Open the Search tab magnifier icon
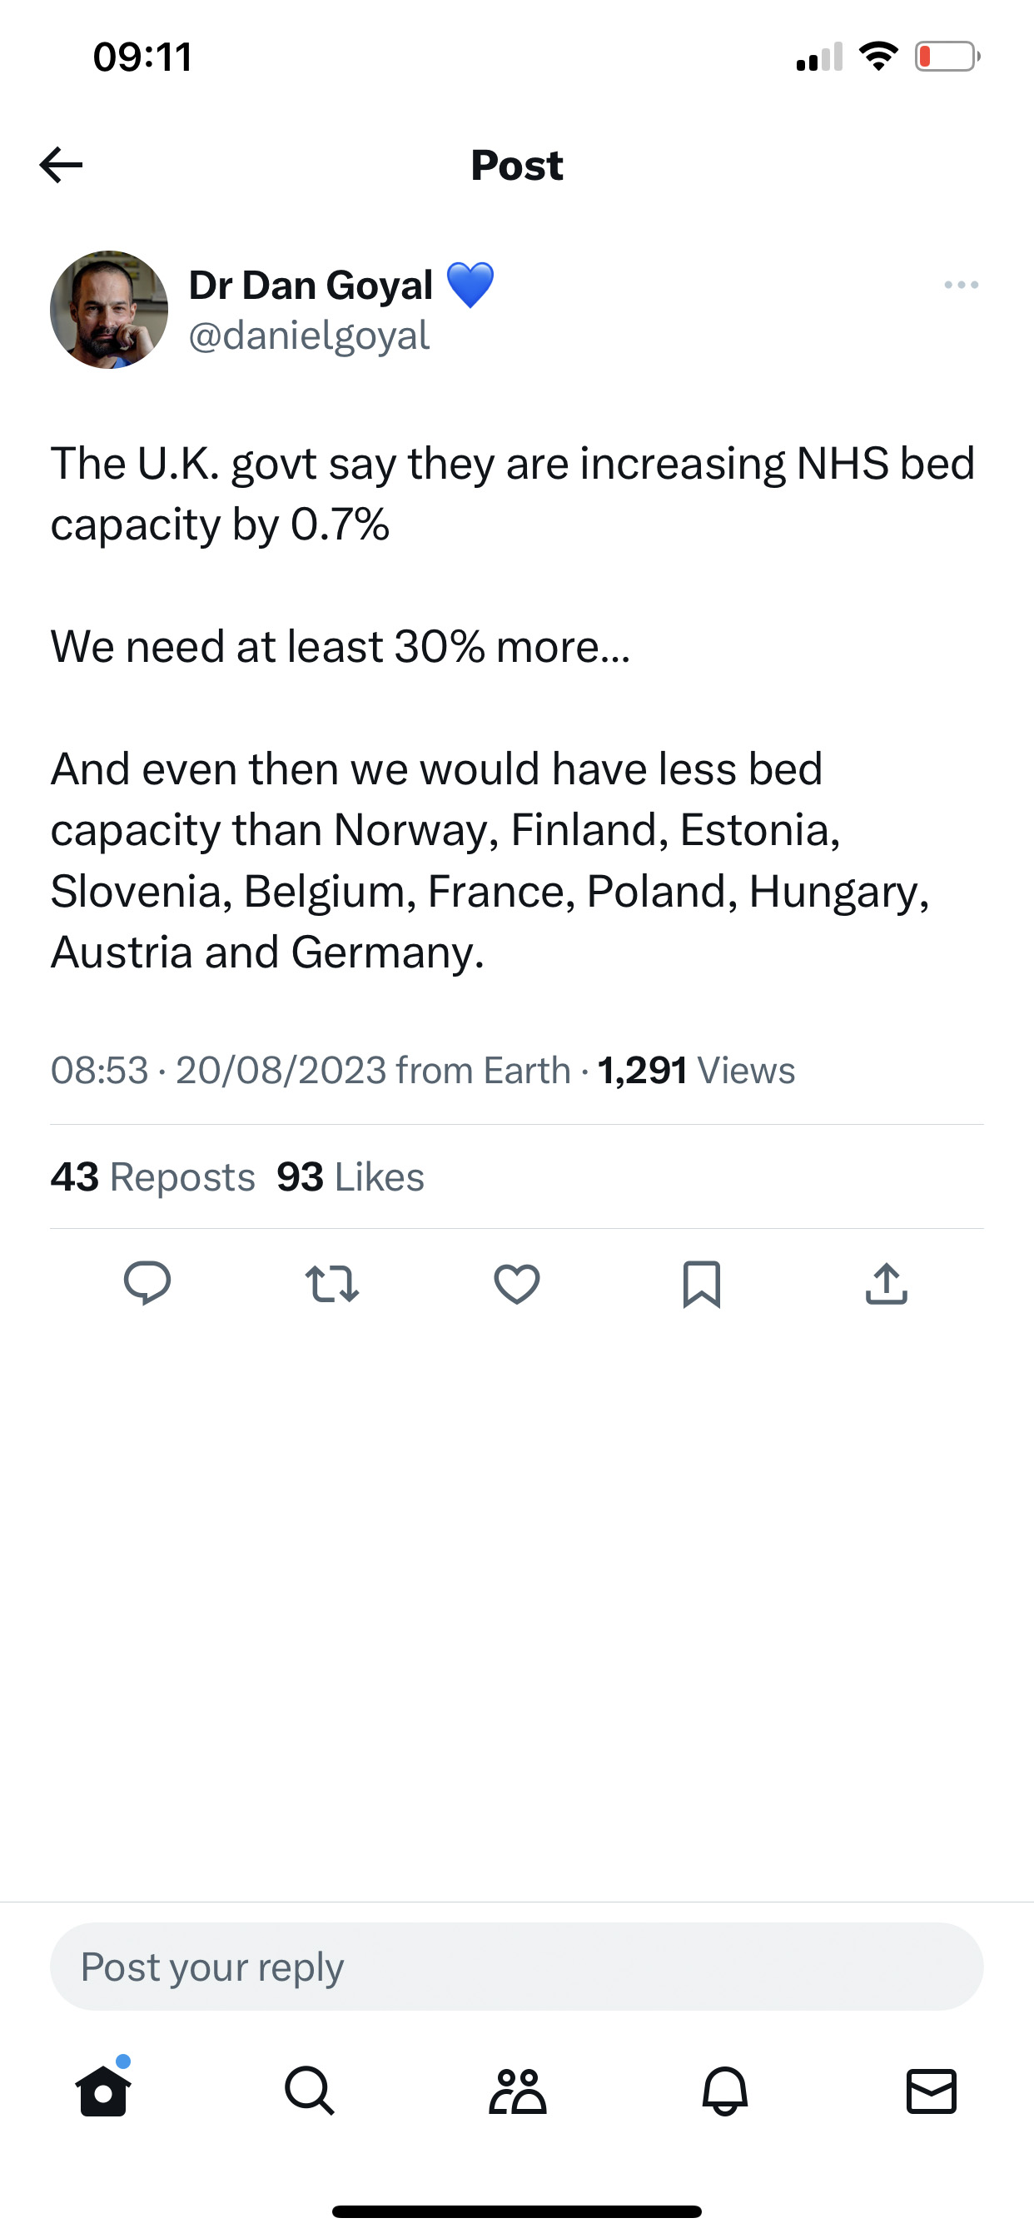Screen dimensions: 1034x2238 pyautogui.click(x=310, y=2091)
